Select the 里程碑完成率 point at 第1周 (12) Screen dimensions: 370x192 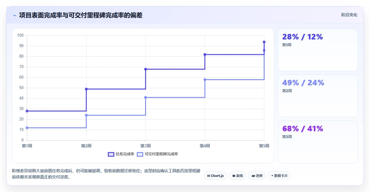pyautogui.click(x=27, y=128)
